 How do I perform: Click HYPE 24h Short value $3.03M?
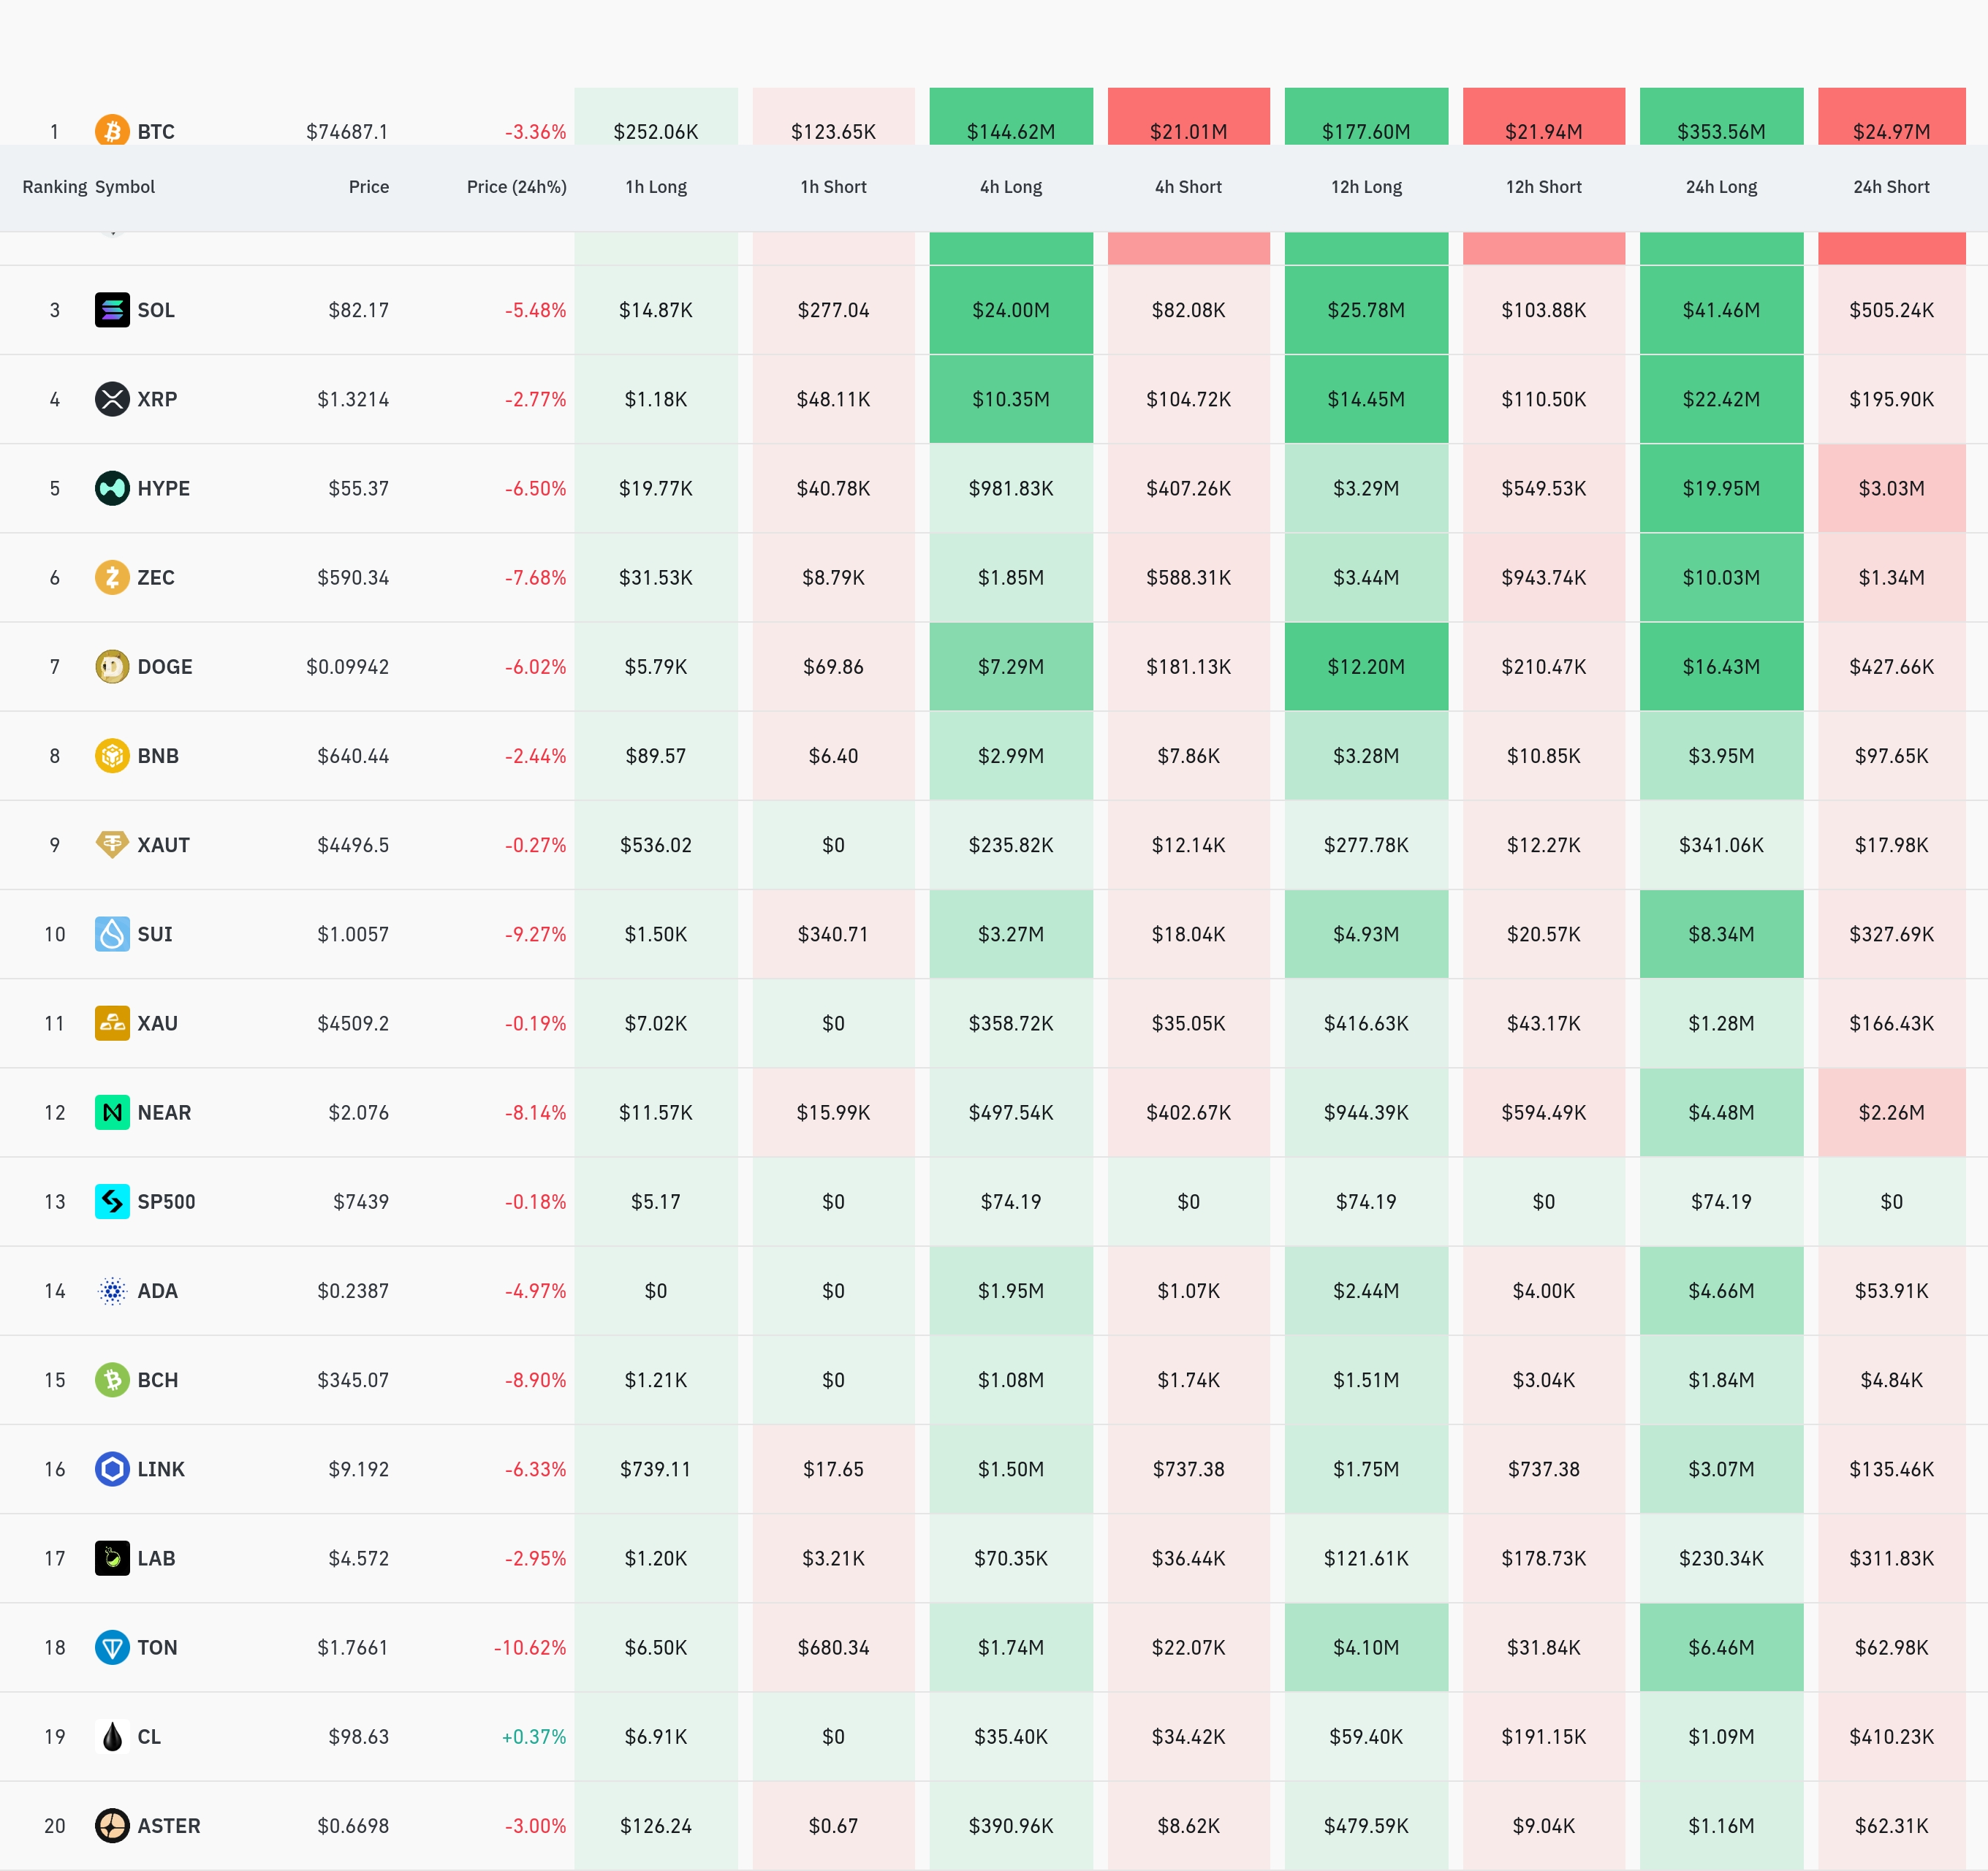pos(1892,488)
